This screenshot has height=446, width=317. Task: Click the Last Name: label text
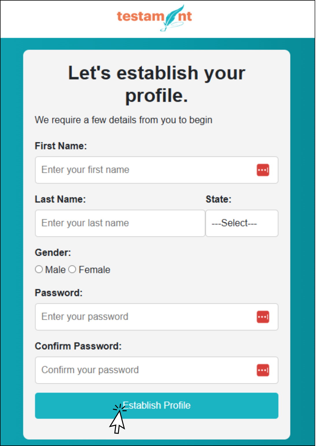[x=60, y=199]
